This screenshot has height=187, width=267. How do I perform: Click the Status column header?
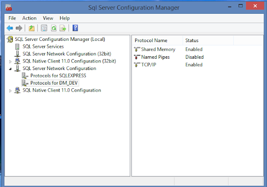coord(191,40)
